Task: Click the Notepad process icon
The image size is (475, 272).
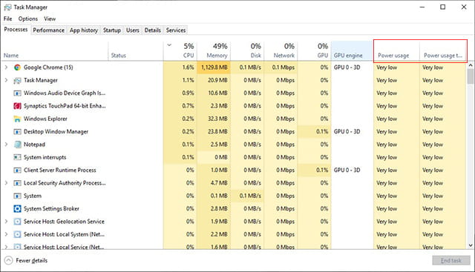Action: (17, 145)
